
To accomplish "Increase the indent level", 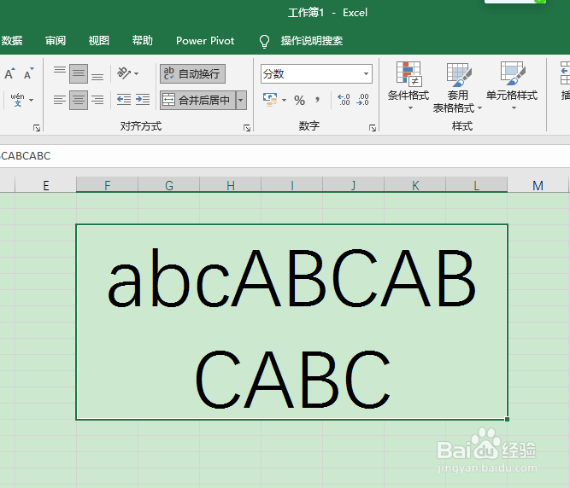I will (x=143, y=100).
